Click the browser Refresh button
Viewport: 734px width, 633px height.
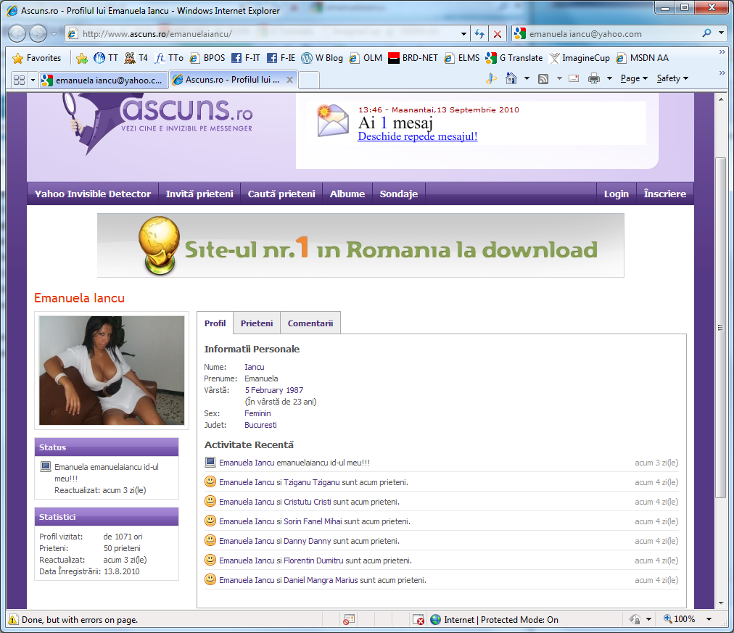(x=479, y=34)
